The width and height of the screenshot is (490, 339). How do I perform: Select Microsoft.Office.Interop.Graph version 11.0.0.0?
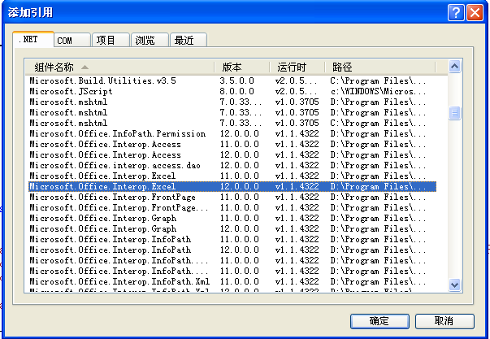coord(232,218)
